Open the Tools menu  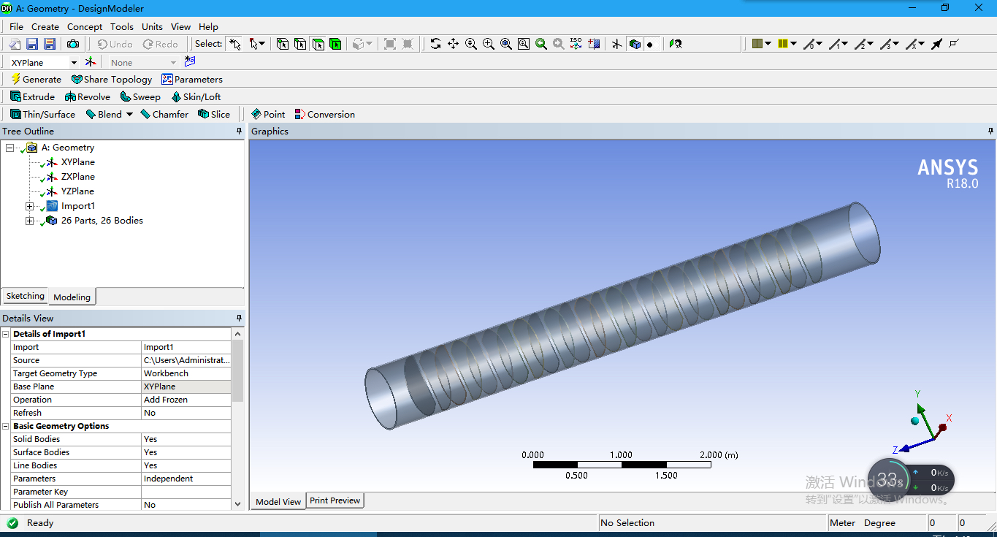point(122,26)
